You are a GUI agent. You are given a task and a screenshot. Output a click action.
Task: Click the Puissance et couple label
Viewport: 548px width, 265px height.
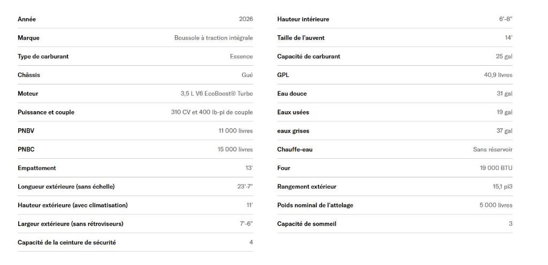tap(46, 112)
